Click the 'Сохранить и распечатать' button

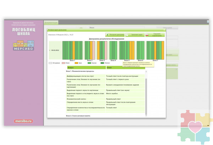155,35
